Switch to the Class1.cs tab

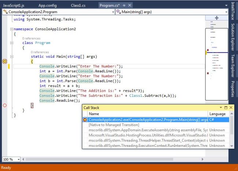(x=78, y=5)
